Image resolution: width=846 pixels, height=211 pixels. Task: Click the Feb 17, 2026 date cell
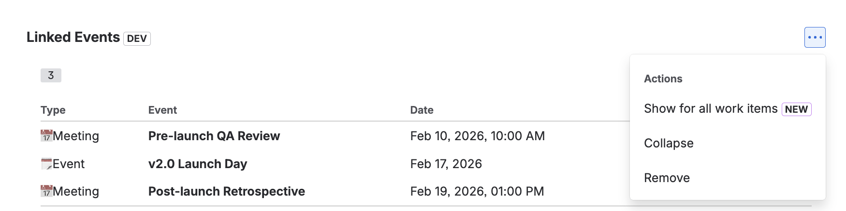446,164
